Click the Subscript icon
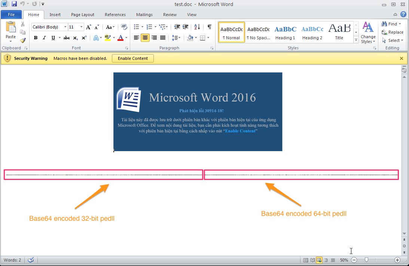The image size is (409, 266). coord(75,38)
